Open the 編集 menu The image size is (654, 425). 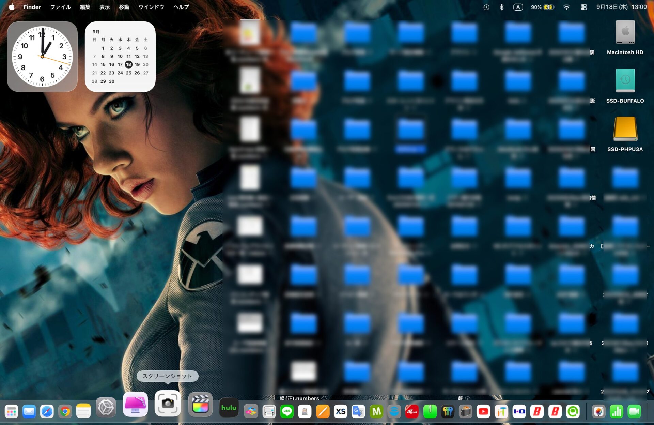(x=85, y=7)
